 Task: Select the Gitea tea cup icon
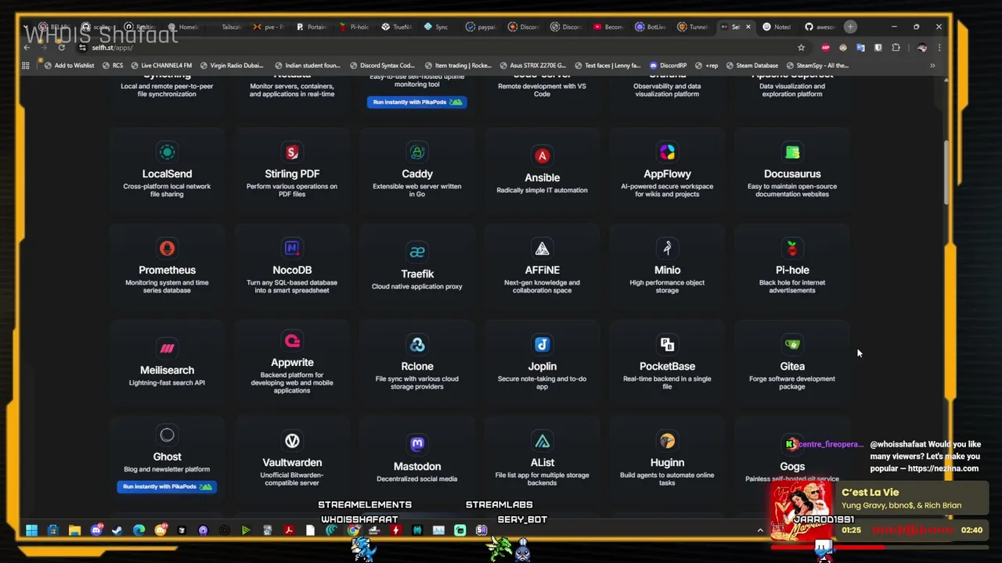coord(792,344)
